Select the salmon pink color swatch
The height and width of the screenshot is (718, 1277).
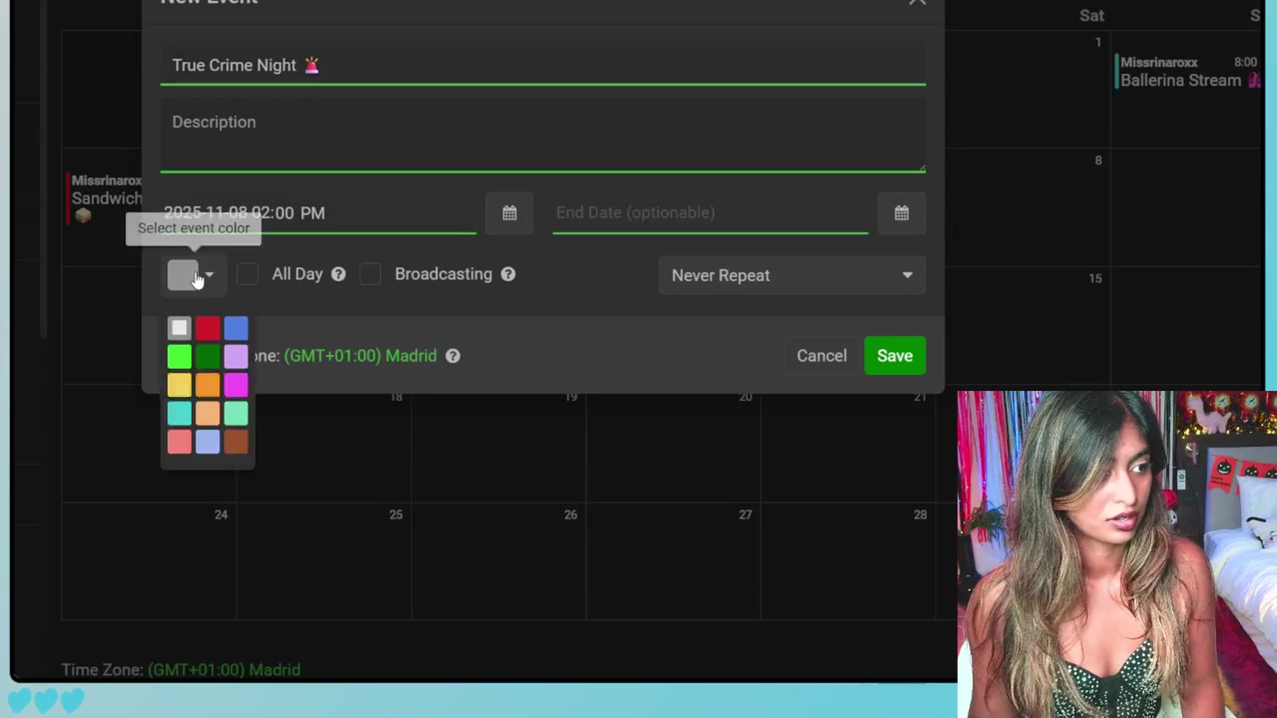pyautogui.click(x=179, y=442)
